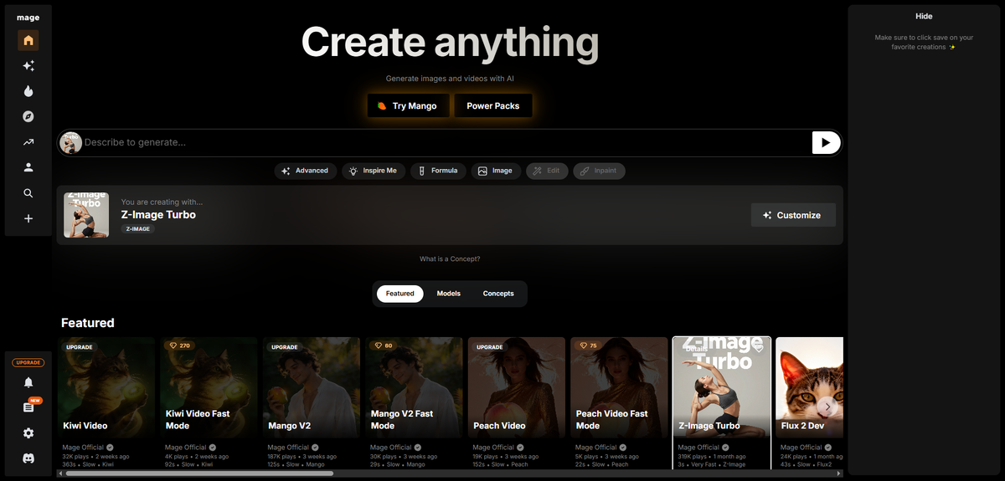Open the Kiwi Video card
The image size is (1005, 481).
pyautogui.click(x=106, y=387)
